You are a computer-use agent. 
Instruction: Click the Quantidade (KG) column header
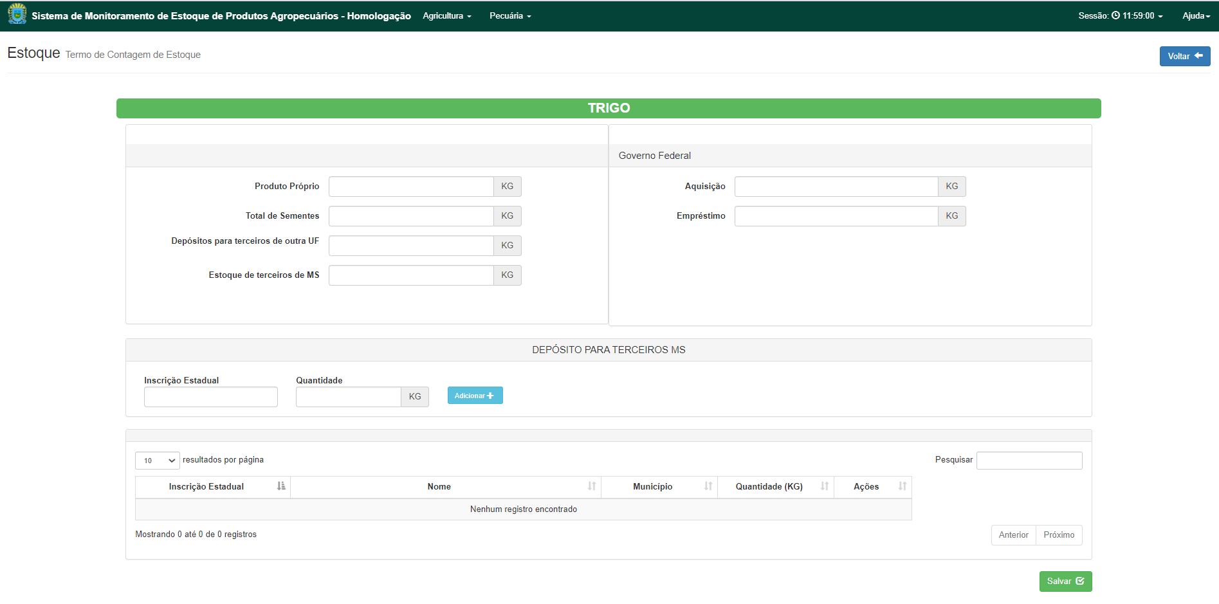coord(776,487)
